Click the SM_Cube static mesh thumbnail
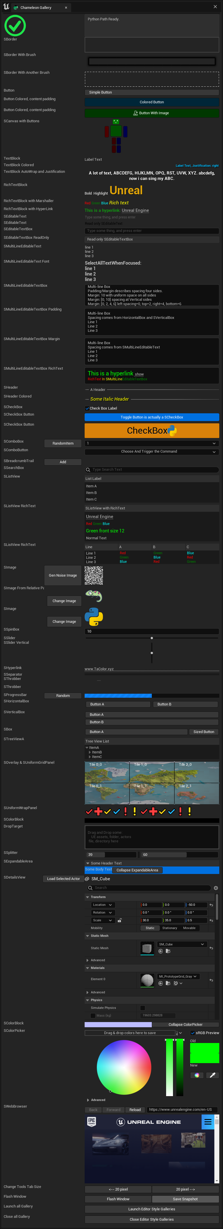 click(148, 948)
